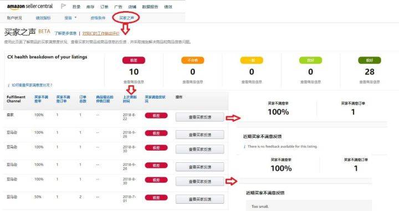Open 查看商品信息 under the count 28
The height and width of the screenshot is (211, 399).
pyautogui.click(x=370, y=82)
